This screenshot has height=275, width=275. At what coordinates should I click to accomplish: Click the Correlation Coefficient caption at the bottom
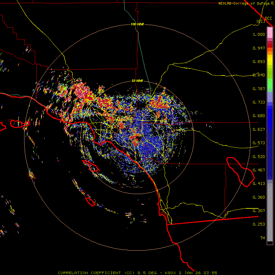pos(137,273)
